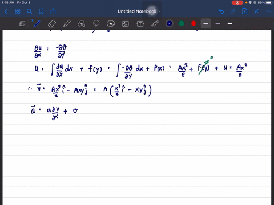Select the thin stroke thickness
Screen dimensions: 274x205
tap(218, 23)
